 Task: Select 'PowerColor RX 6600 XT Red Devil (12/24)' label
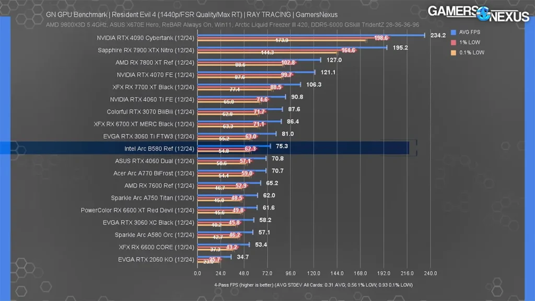[x=137, y=210]
